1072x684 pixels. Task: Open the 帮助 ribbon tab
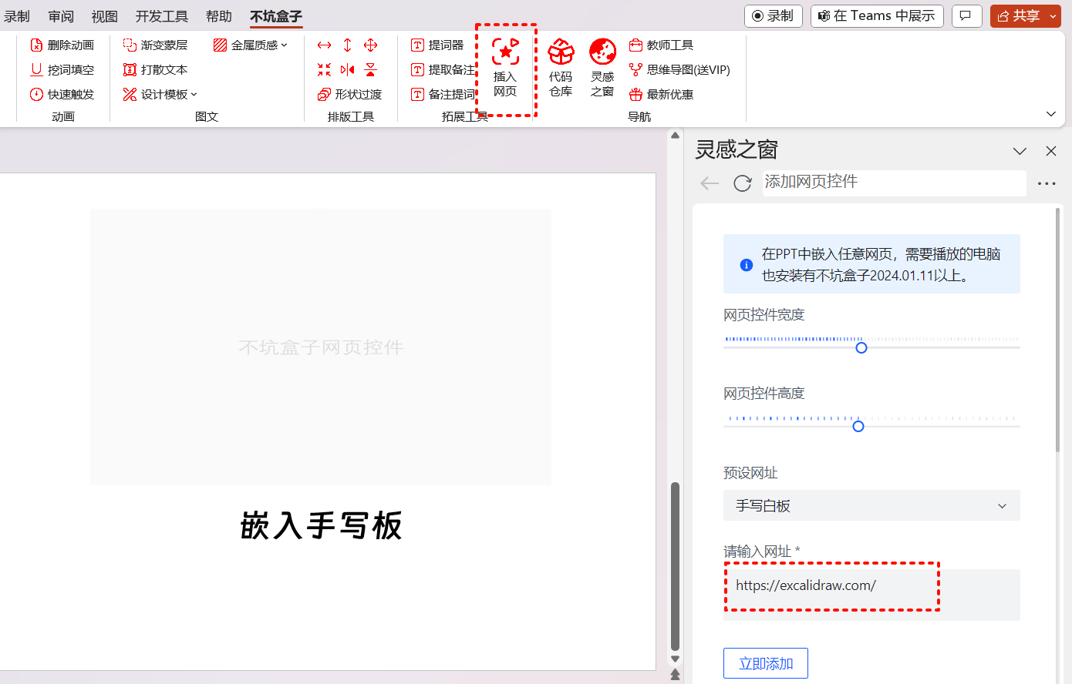[219, 16]
